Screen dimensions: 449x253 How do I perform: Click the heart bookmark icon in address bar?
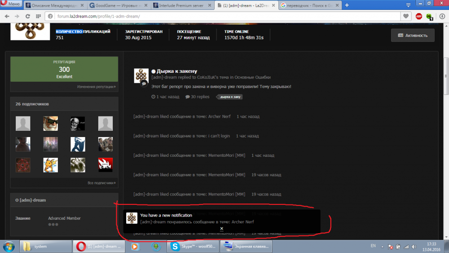point(406,16)
